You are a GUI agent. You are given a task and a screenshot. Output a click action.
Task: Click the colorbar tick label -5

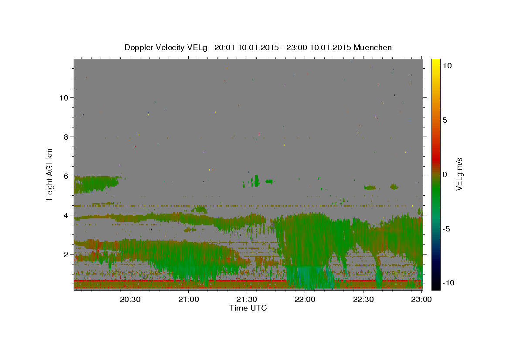446,229
